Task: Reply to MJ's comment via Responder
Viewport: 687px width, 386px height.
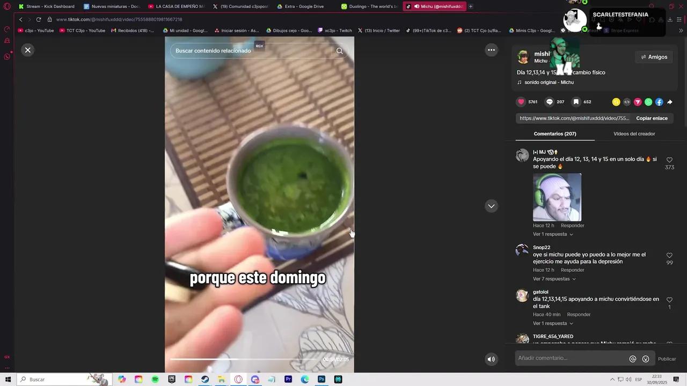Action: pyautogui.click(x=572, y=226)
